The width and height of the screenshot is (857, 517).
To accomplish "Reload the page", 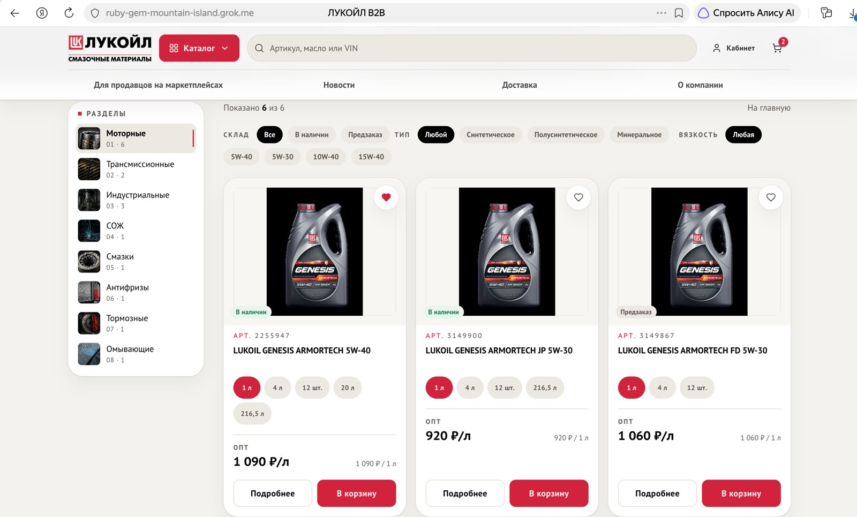I will point(69,13).
